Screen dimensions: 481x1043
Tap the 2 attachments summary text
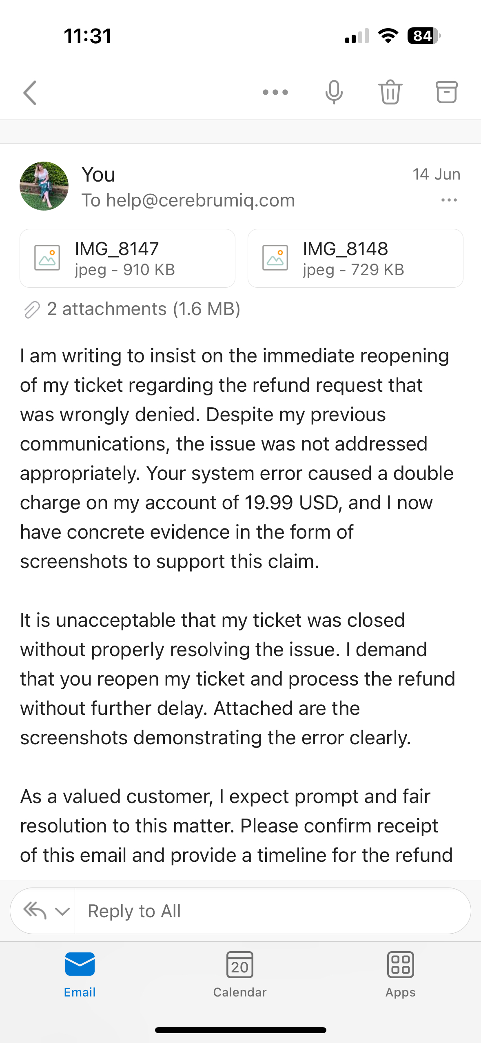click(x=144, y=309)
